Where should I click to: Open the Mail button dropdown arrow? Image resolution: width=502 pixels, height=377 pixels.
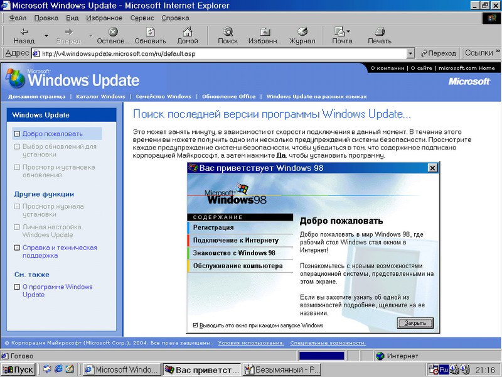348,32
